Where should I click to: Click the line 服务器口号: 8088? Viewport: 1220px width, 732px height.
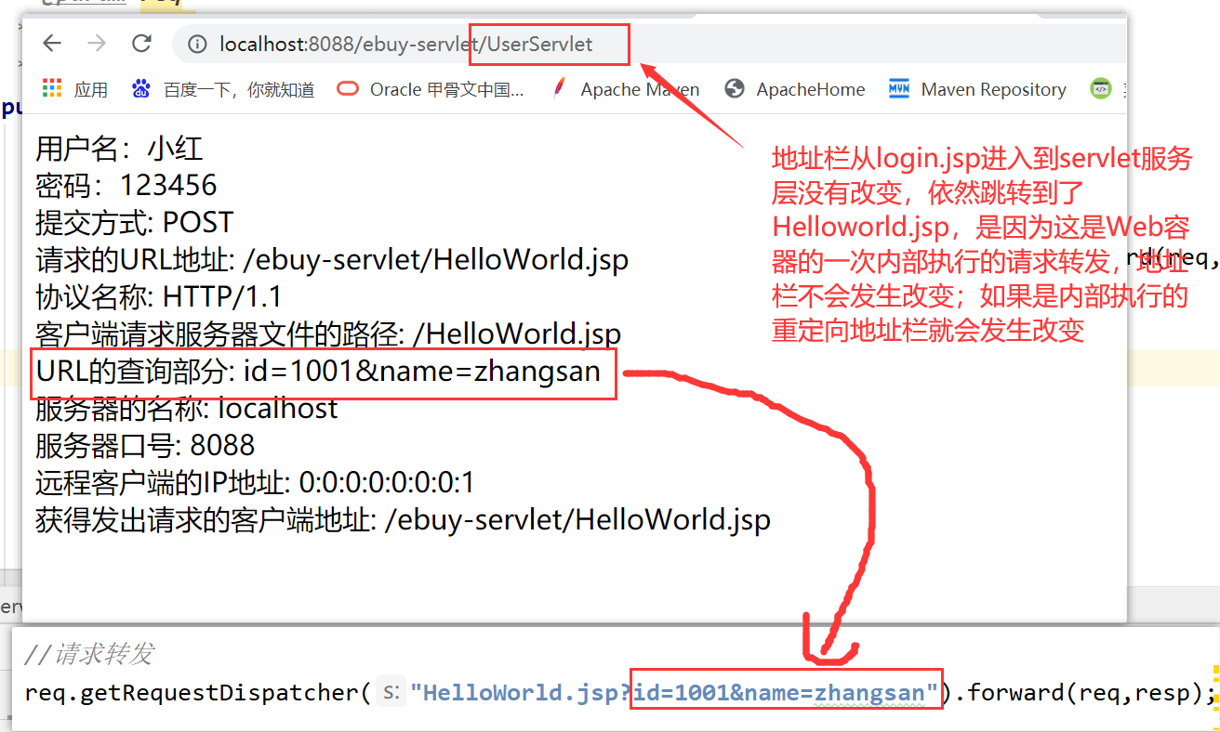point(145,446)
